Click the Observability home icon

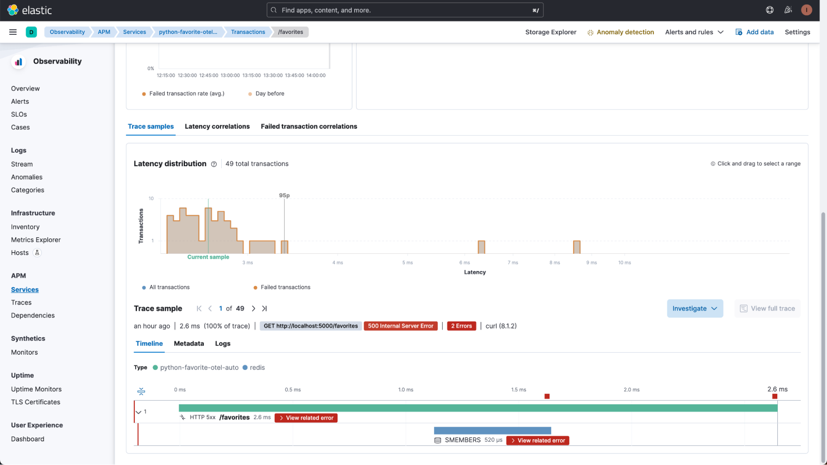click(x=18, y=61)
